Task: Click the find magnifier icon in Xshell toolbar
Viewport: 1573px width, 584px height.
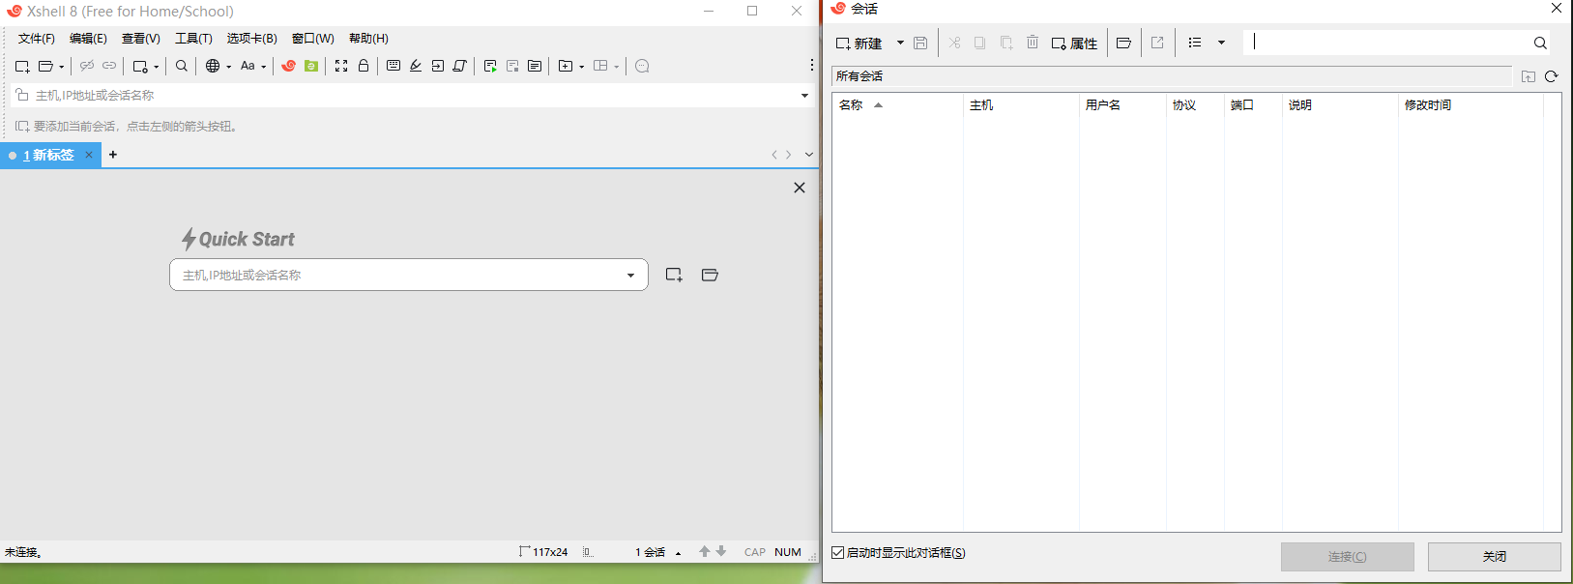Action: (182, 66)
